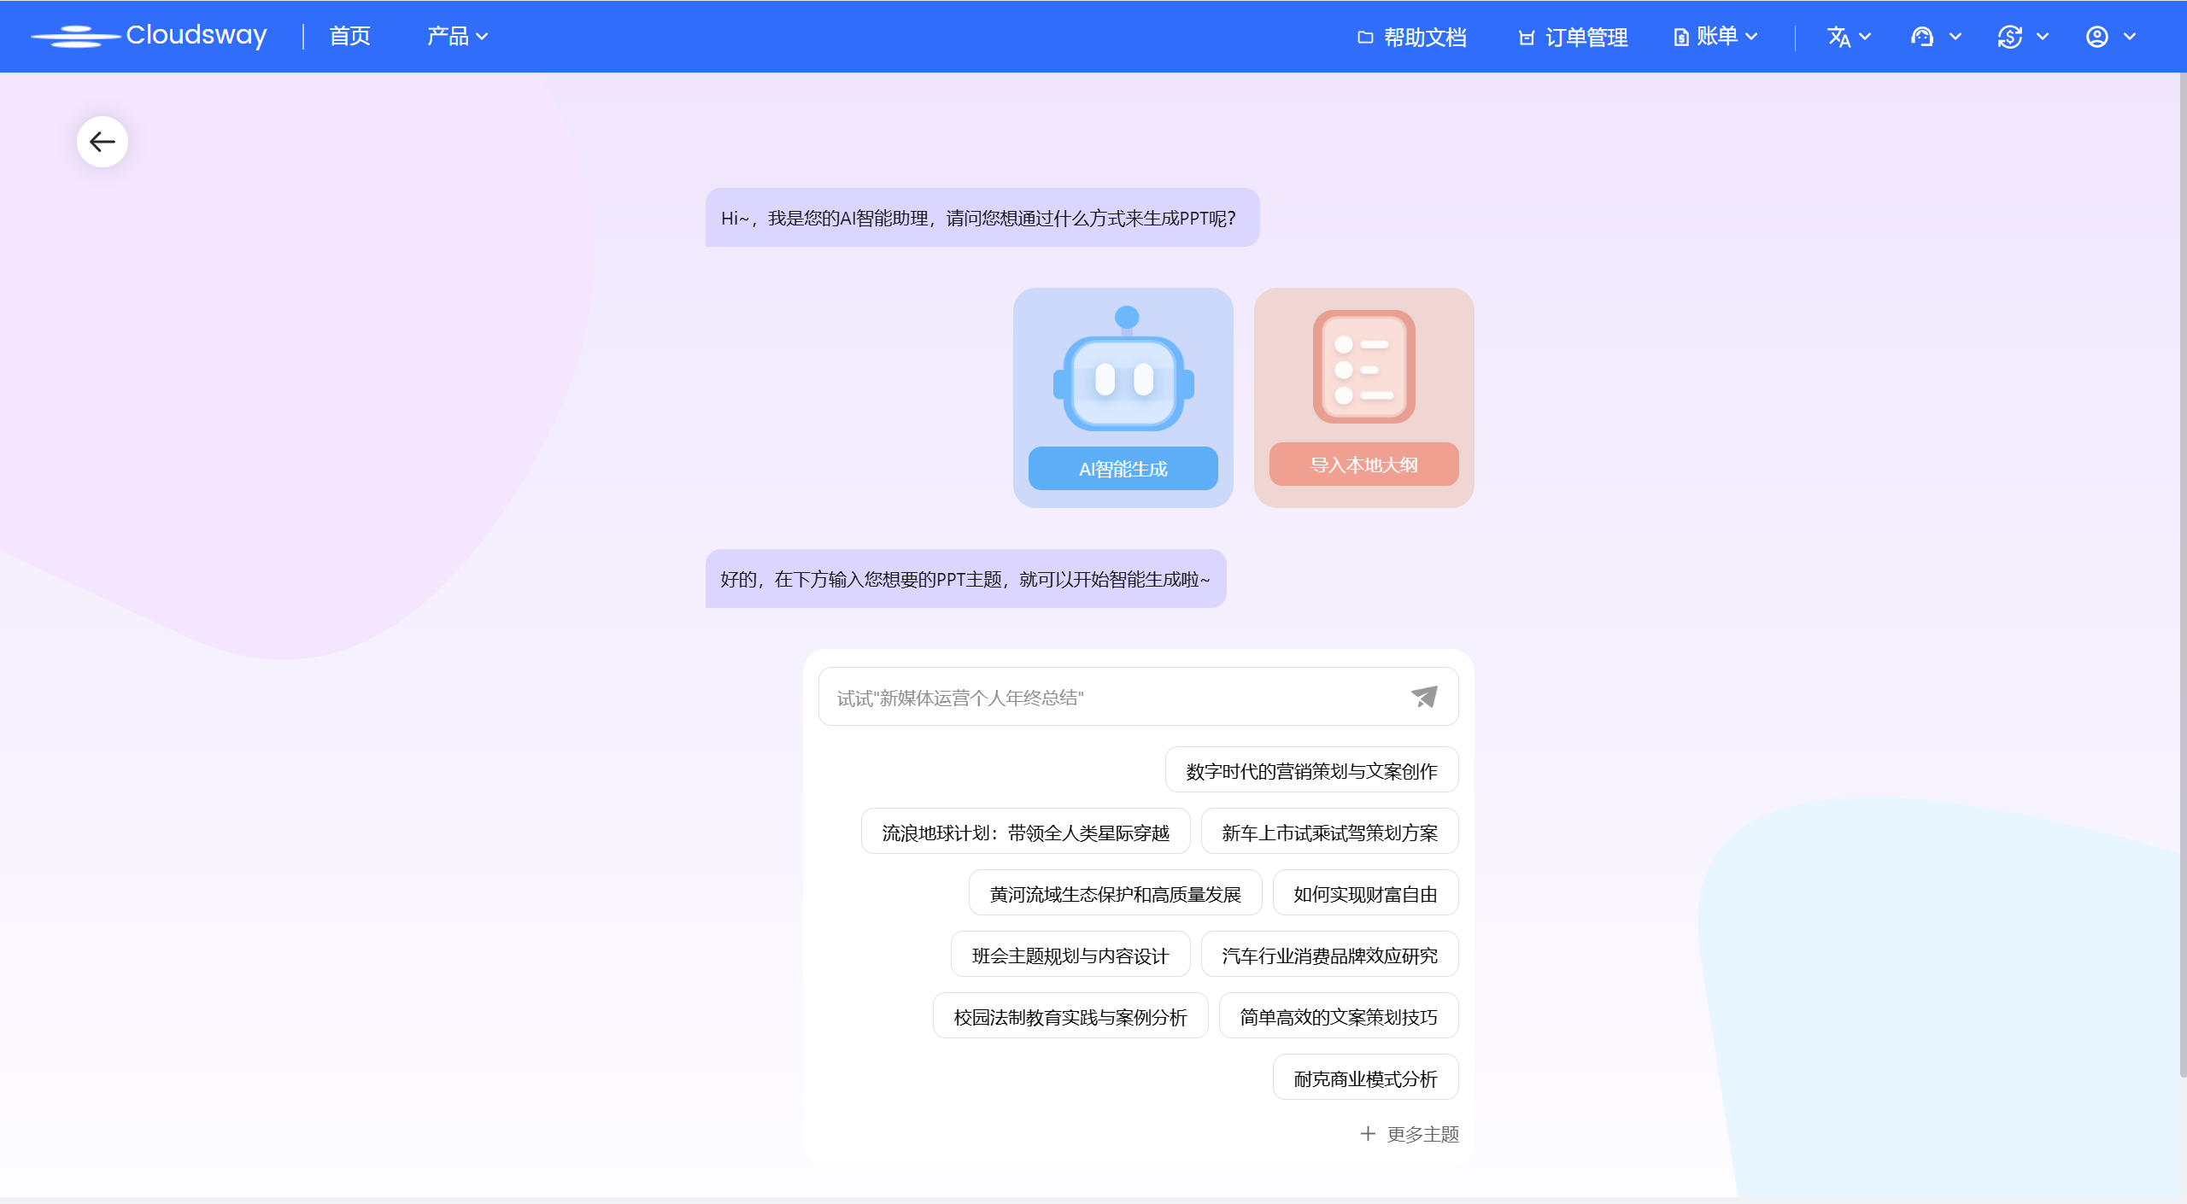This screenshot has width=2187, height=1204.
Task: Select the 流浪地球计划 topic suggestion
Action: 1026,831
